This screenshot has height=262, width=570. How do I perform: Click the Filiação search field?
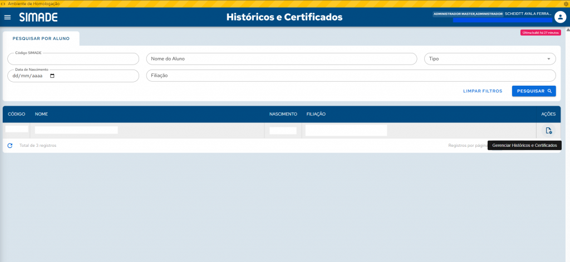tap(351, 76)
